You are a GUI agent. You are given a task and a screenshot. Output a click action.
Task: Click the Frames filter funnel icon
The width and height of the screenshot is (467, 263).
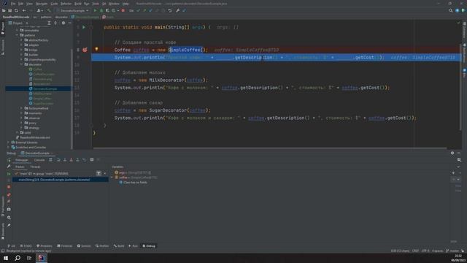point(99,173)
